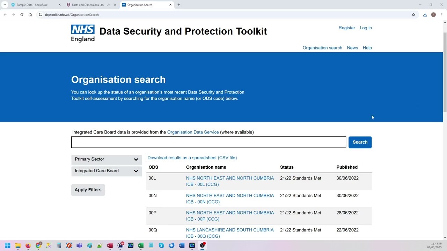Expand the Integrated Care Board filter
This screenshot has height=251, width=447.
click(x=107, y=171)
